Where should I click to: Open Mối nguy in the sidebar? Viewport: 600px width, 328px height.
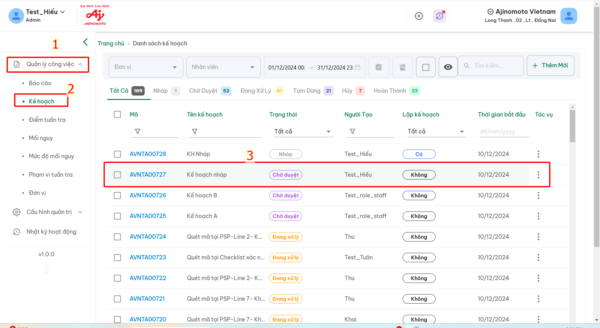(41, 138)
